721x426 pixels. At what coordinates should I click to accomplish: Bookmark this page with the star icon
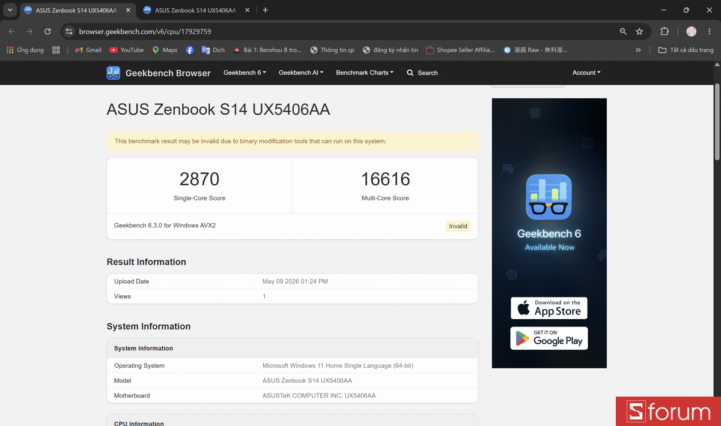[639, 31]
